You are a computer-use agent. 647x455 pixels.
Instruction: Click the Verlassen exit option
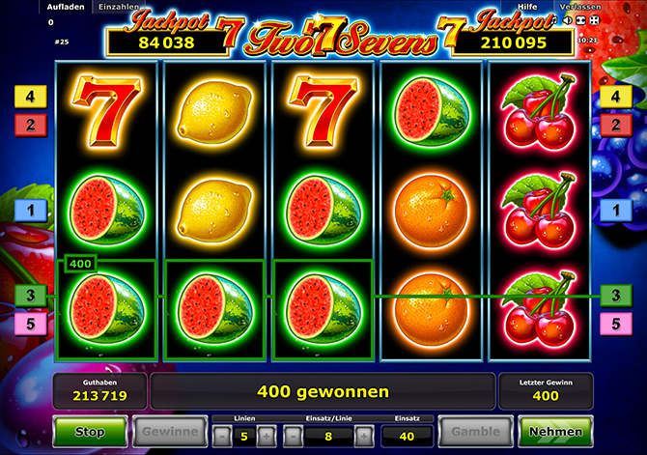pyautogui.click(x=579, y=7)
